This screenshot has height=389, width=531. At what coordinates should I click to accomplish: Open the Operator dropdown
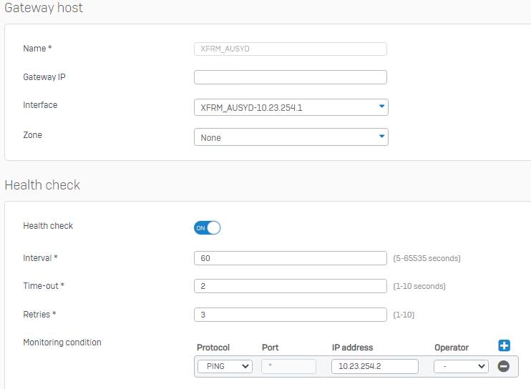(461, 366)
